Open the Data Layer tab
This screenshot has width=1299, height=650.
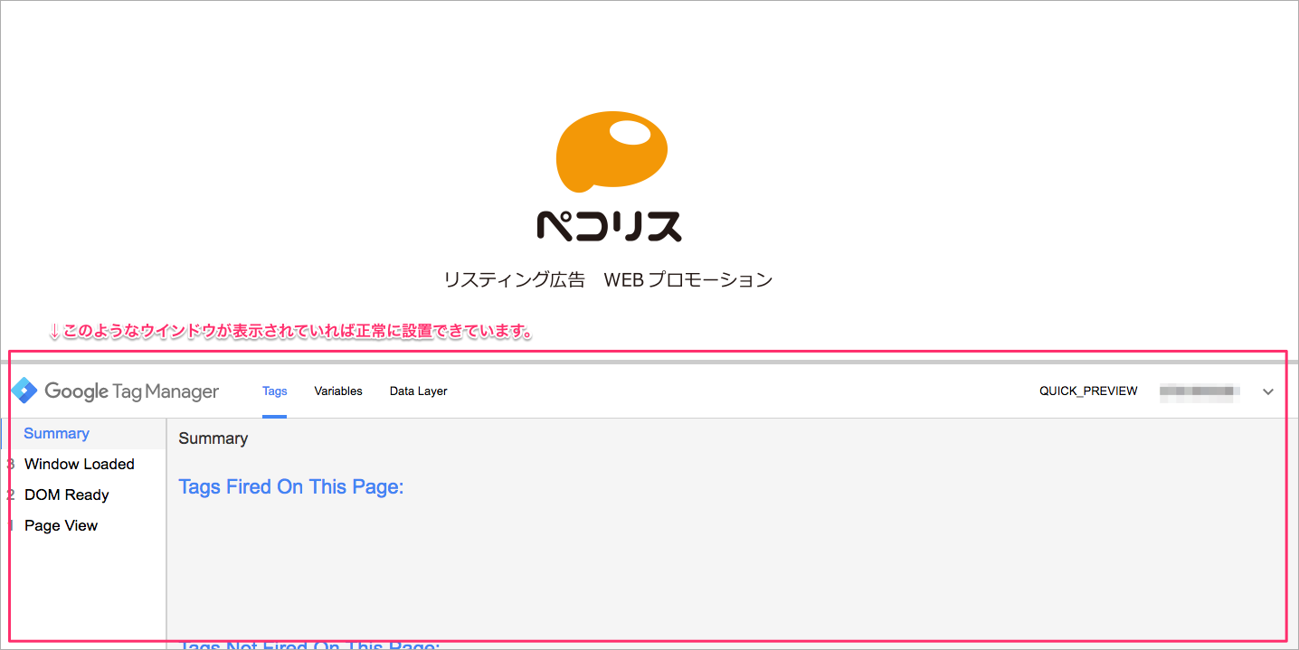(419, 391)
